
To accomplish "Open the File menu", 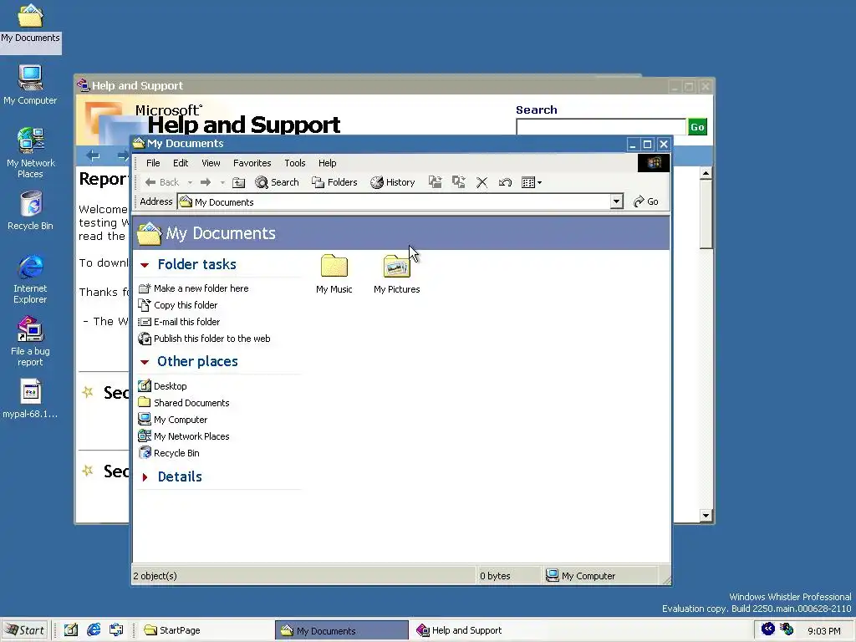I will [153, 163].
